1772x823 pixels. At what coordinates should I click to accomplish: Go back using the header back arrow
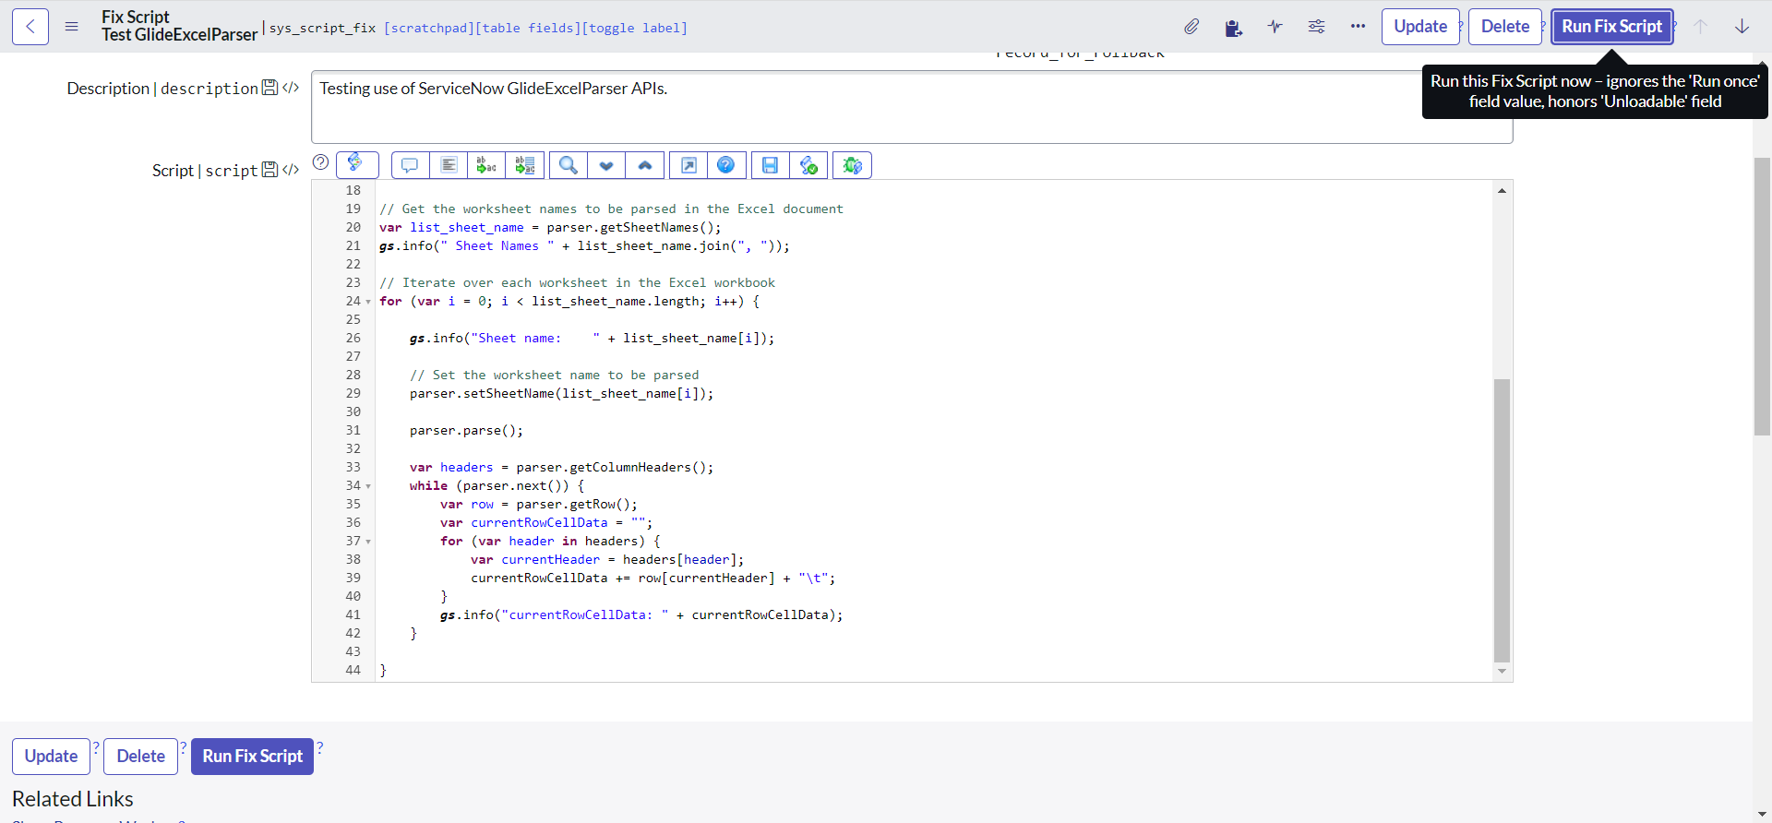30,27
